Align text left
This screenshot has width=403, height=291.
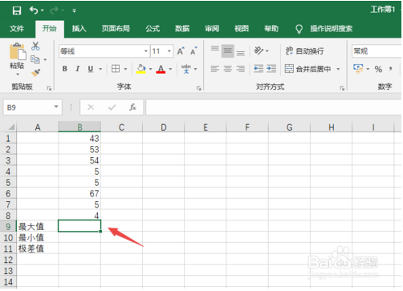214,69
